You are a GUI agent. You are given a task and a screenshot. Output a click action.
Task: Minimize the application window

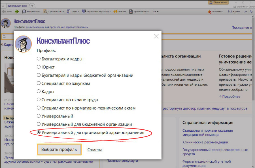click(236, 3)
